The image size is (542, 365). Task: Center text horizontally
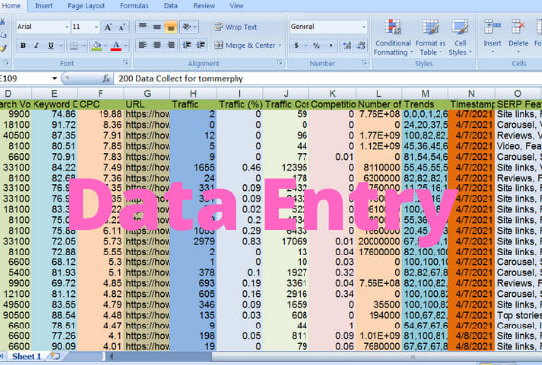pyautogui.click(x=157, y=45)
